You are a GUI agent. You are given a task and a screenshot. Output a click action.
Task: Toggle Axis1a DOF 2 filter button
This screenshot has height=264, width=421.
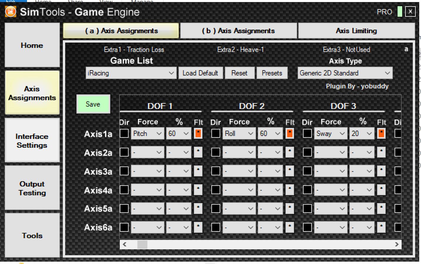coord(290,133)
